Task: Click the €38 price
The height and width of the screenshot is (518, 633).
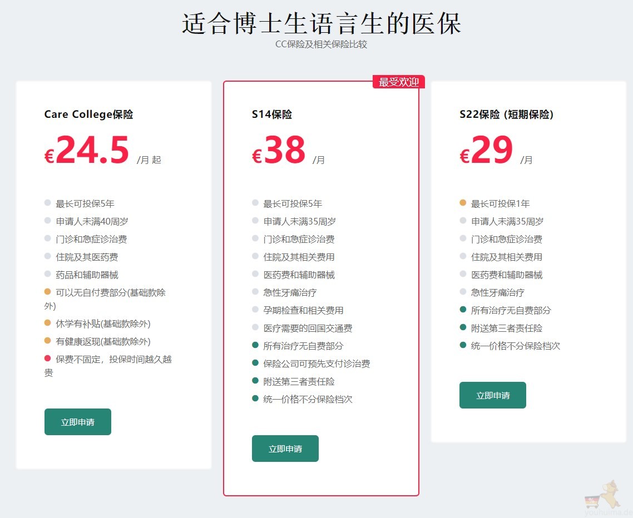Action: [279, 150]
